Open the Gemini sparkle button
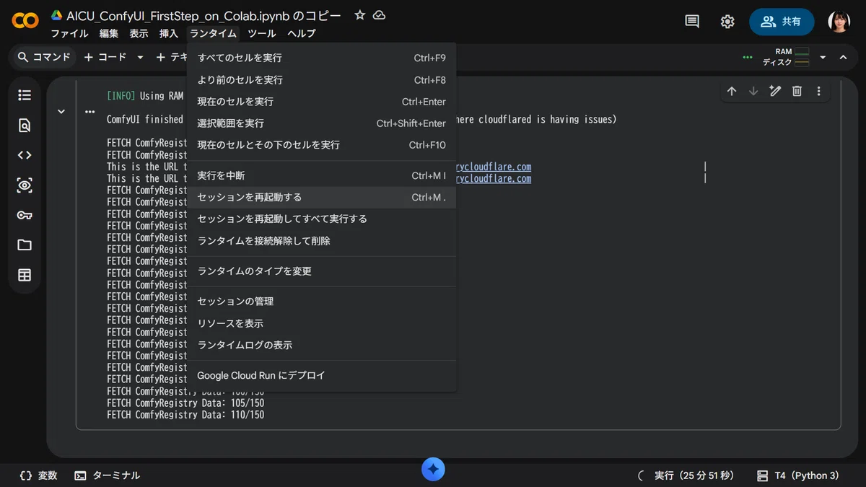Image resolution: width=866 pixels, height=487 pixels. (433, 470)
